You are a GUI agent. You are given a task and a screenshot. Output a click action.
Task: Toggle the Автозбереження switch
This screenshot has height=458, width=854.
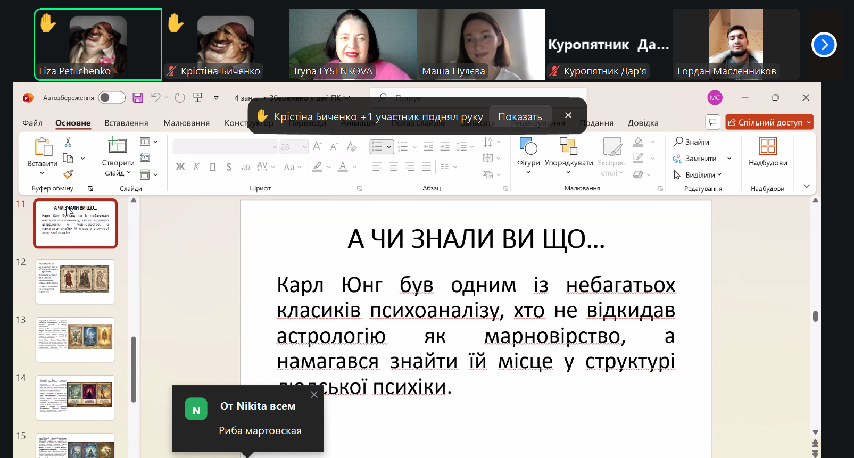point(112,97)
